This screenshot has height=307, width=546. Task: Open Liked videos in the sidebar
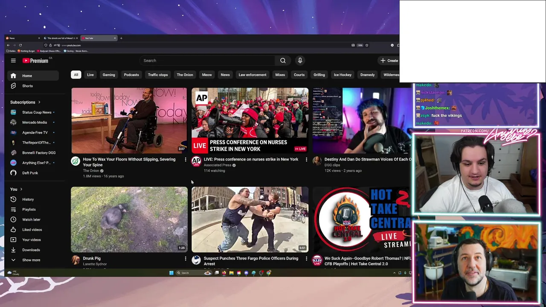(33, 229)
